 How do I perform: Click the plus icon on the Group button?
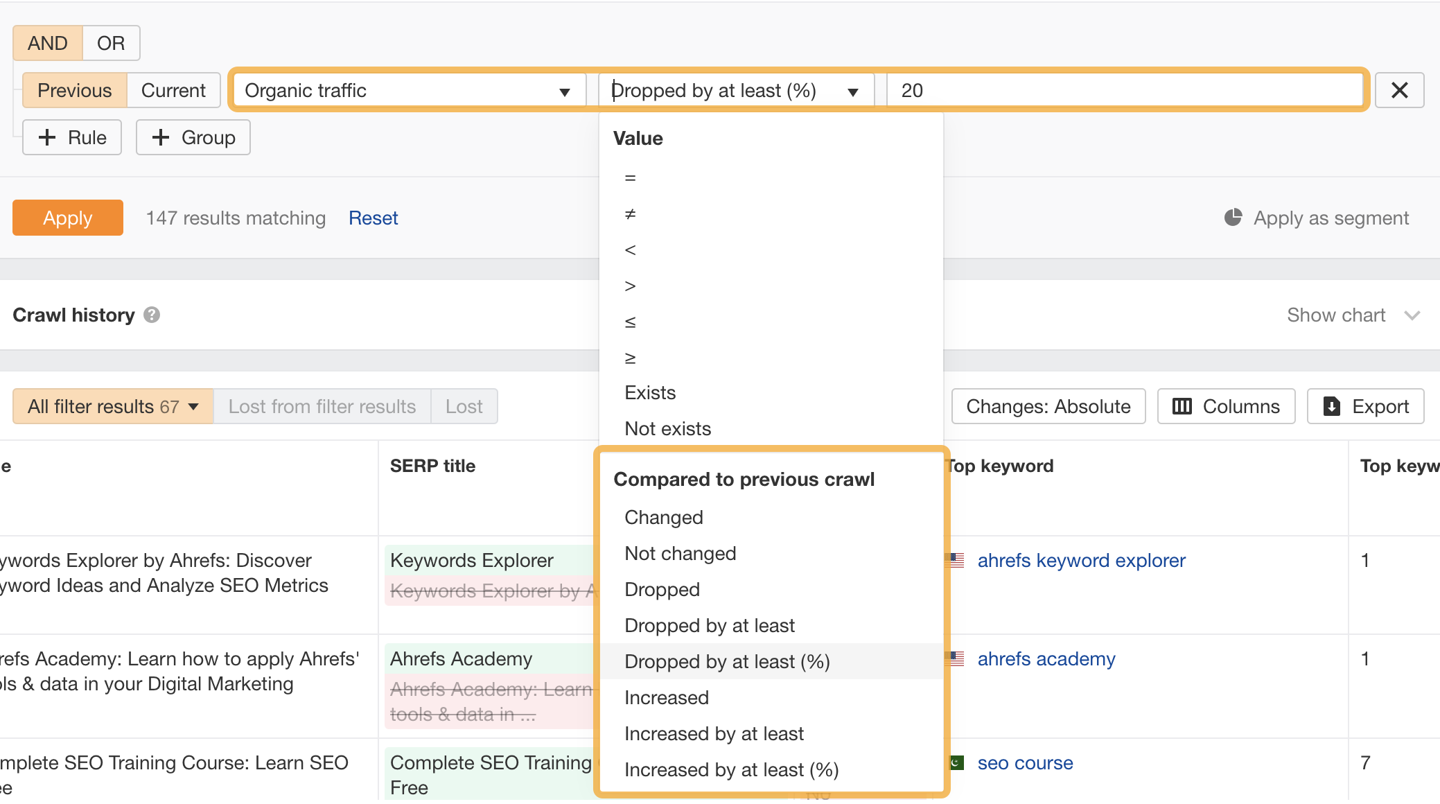[x=161, y=137]
